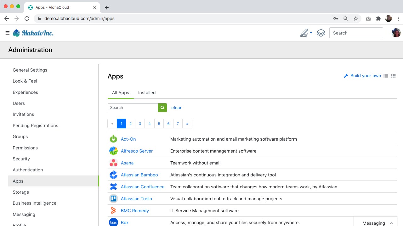Click the BMC Remedy app icon
403x226 pixels.
point(113,211)
